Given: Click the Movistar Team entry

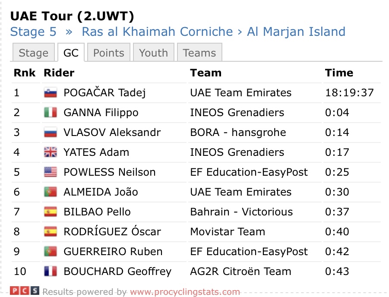Looking at the screenshot, I should pyautogui.click(x=228, y=232).
